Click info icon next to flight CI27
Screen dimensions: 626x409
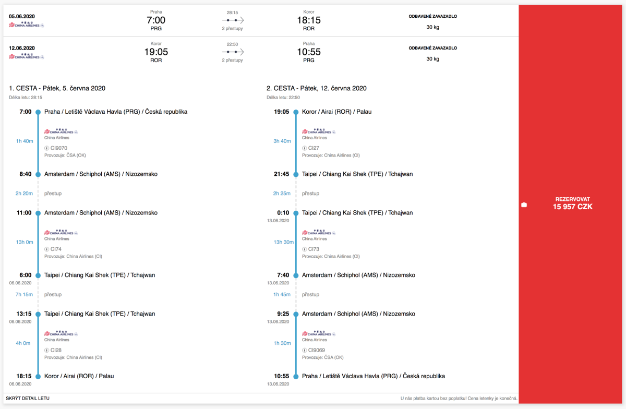[x=304, y=148]
